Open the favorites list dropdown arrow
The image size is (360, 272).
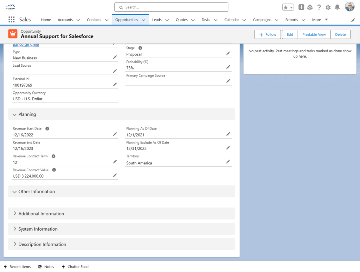(x=291, y=7)
